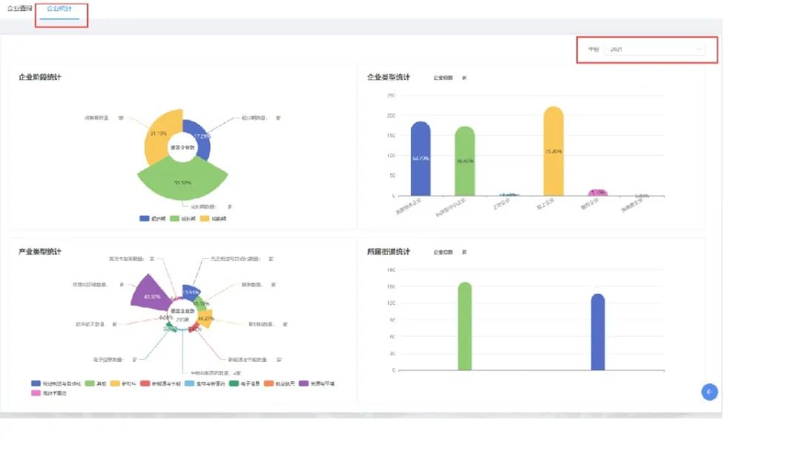
Task: Click the blue round back arrow button
Action: pos(709,392)
